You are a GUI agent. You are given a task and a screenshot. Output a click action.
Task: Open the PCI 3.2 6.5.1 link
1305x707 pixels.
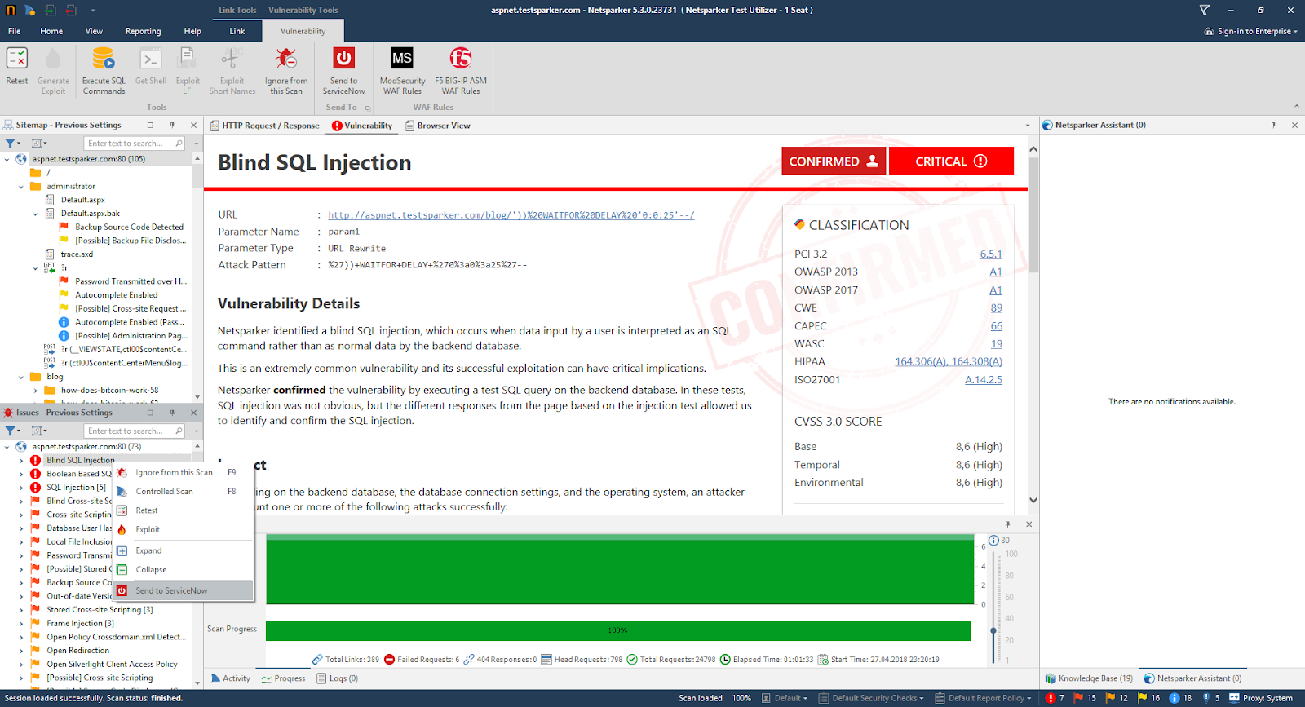click(991, 254)
